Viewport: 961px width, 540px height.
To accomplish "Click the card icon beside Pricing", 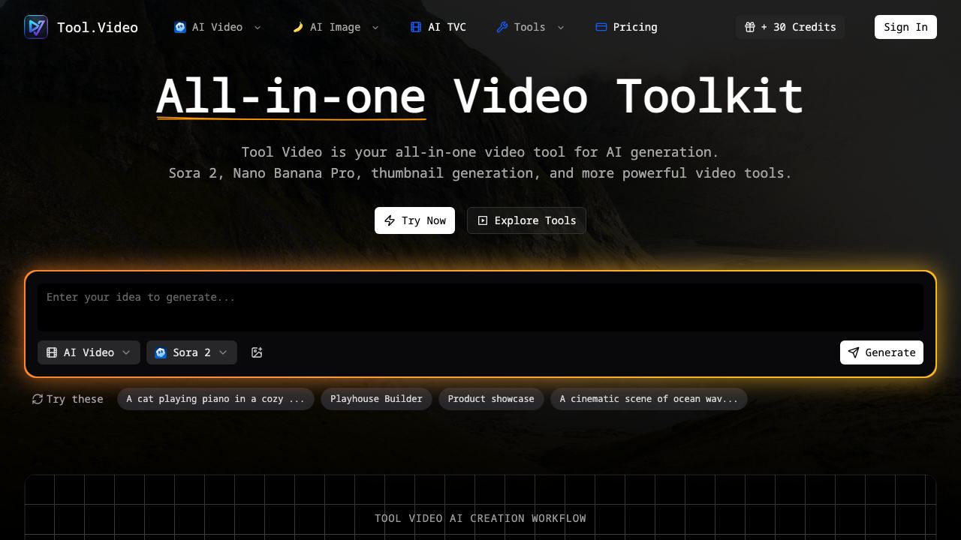I will [601, 27].
